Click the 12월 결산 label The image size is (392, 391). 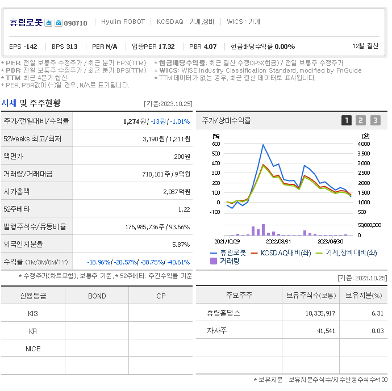click(365, 46)
